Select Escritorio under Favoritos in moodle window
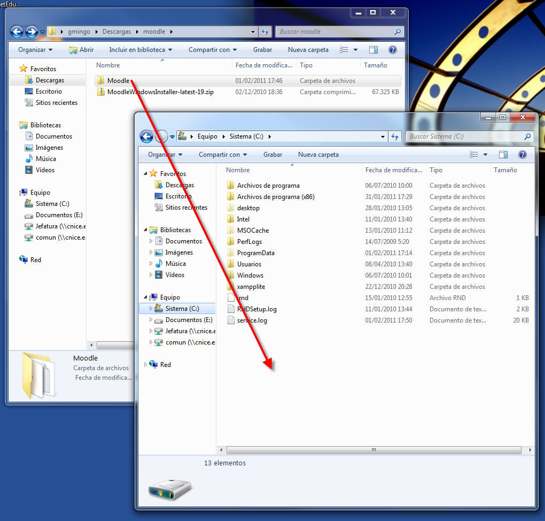Image resolution: width=545 pixels, height=521 pixels. tap(49, 91)
